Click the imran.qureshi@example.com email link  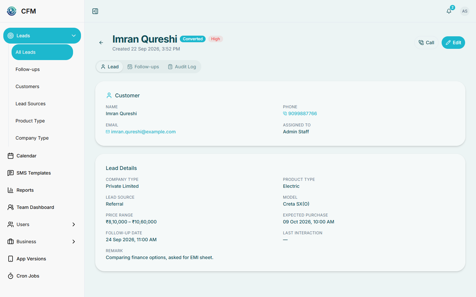(141, 132)
